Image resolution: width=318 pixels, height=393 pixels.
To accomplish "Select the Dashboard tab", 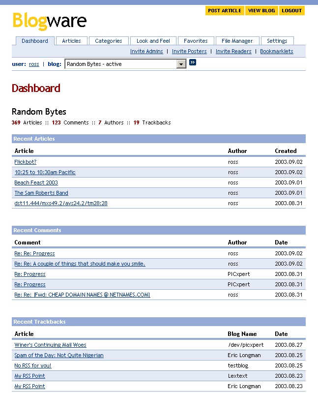I will [35, 41].
